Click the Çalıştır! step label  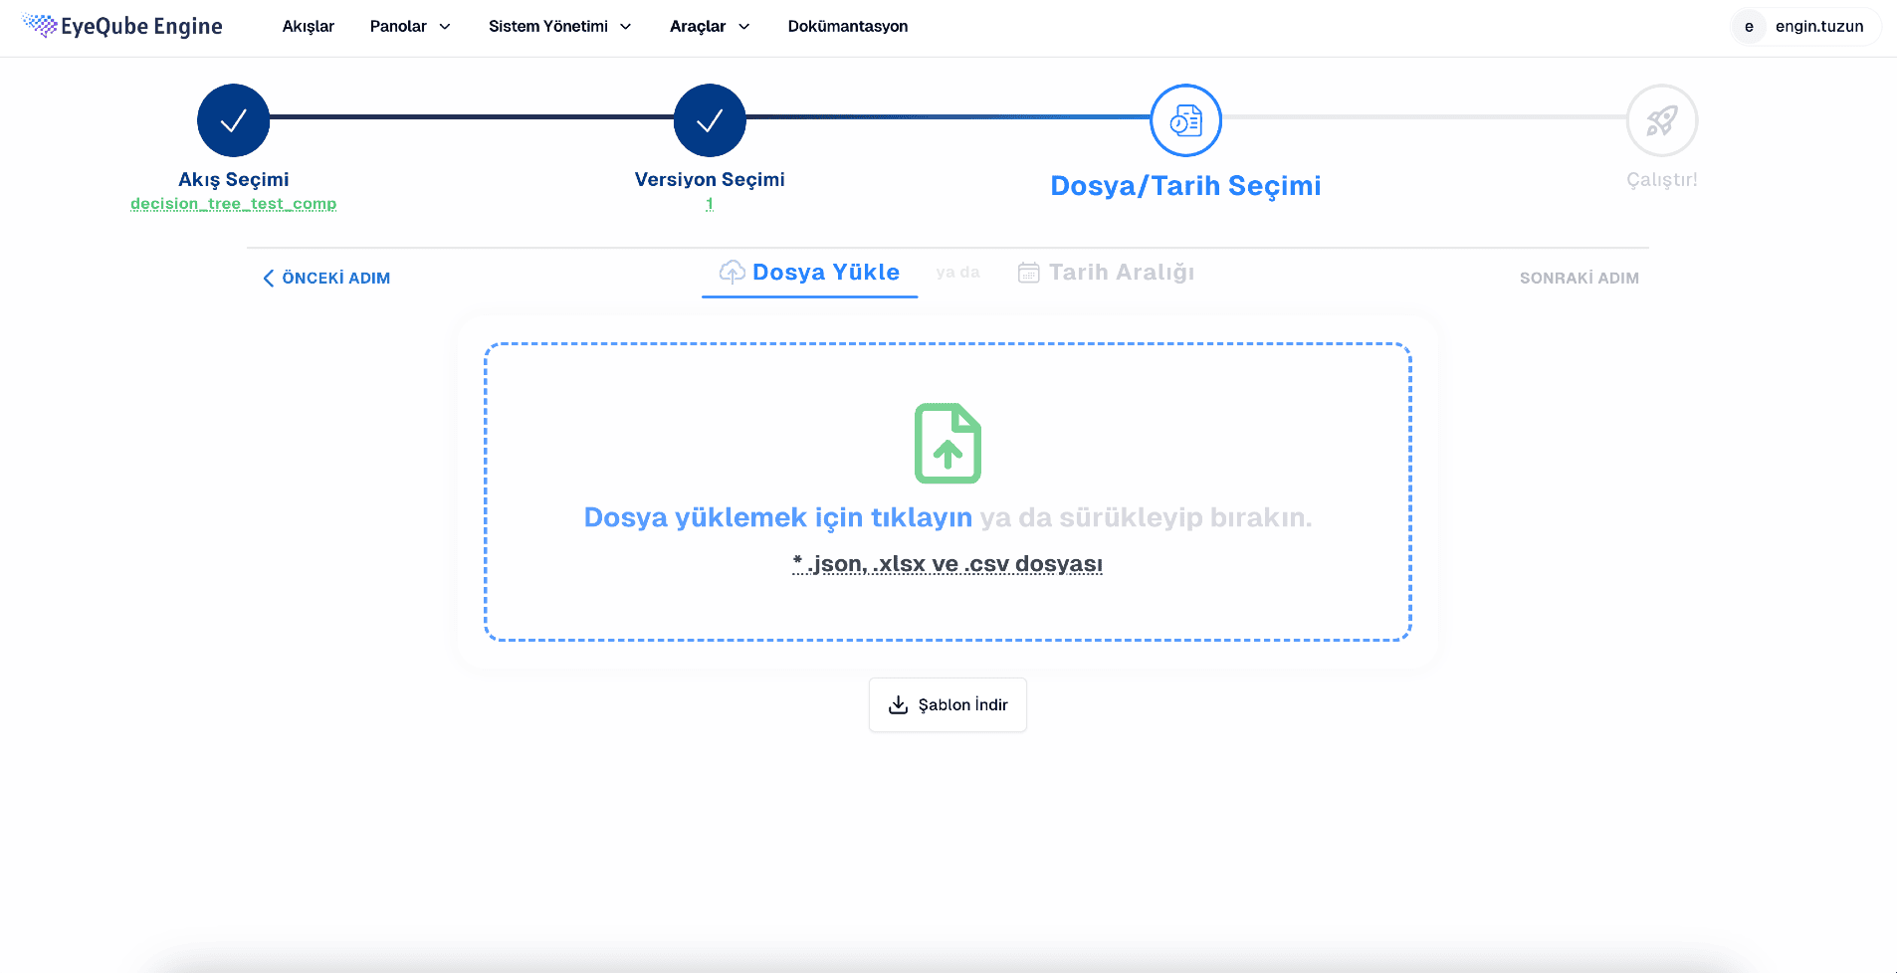(1662, 180)
